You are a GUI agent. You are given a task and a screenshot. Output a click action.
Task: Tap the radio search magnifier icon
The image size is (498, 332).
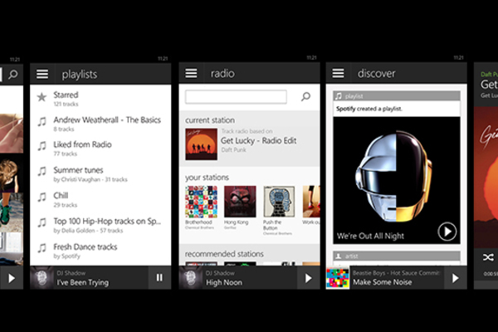[305, 96]
